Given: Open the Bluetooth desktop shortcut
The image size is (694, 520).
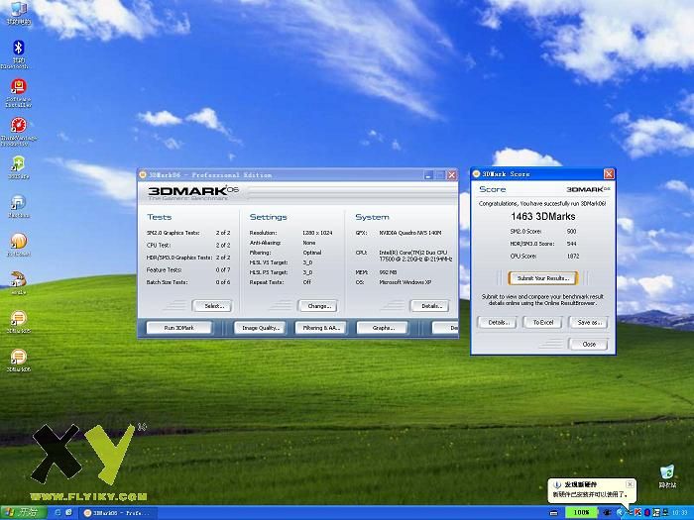Looking at the screenshot, I should point(18,53).
